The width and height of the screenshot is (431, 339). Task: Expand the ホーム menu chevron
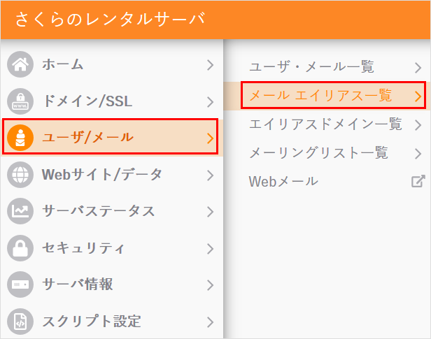pos(210,65)
